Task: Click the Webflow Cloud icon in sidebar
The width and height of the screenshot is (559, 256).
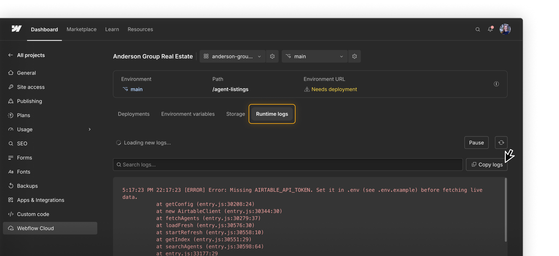Action: click(11, 228)
